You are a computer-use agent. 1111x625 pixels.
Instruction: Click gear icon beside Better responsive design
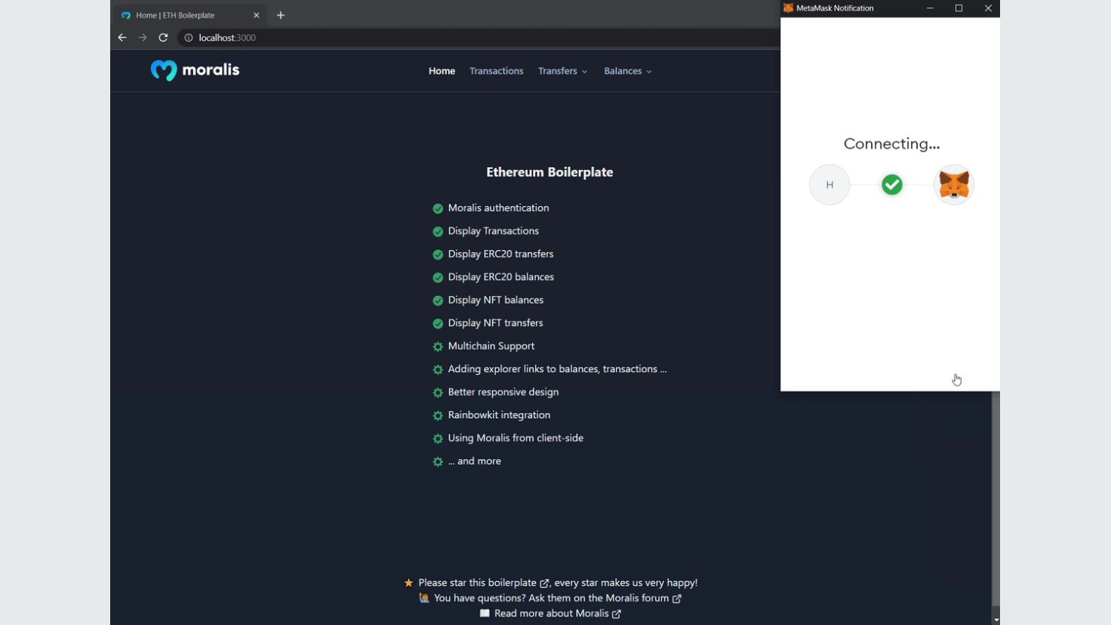[x=438, y=393]
